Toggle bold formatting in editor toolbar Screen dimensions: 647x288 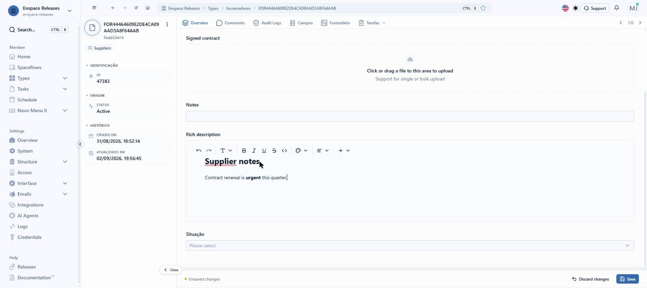[x=244, y=151]
